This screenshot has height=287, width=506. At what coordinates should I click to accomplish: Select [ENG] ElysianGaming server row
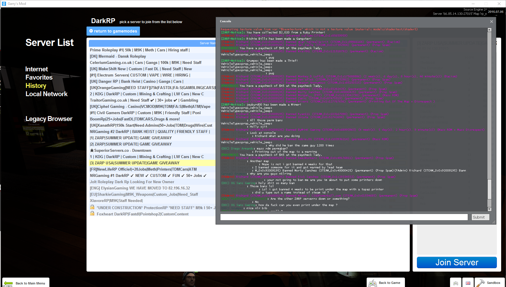[152, 188]
